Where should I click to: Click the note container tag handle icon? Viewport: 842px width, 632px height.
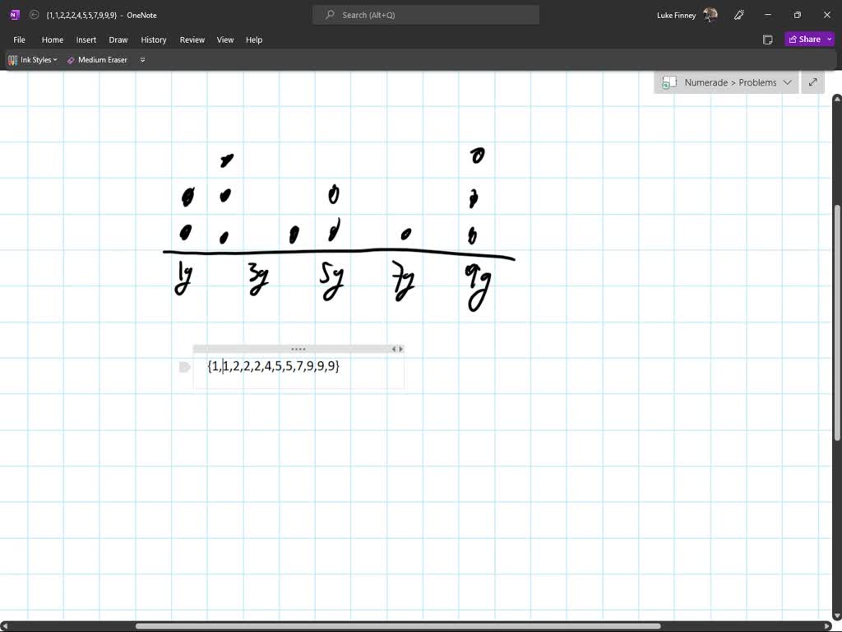pyautogui.click(x=185, y=367)
